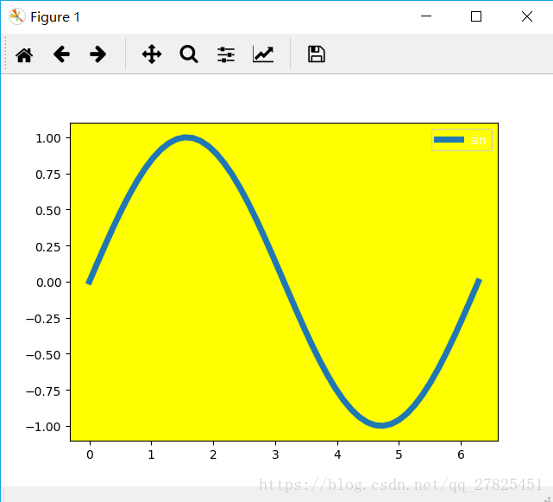Click the y-axis tick label 0.50
This screenshot has width=553, height=502.
[x=48, y=211]
